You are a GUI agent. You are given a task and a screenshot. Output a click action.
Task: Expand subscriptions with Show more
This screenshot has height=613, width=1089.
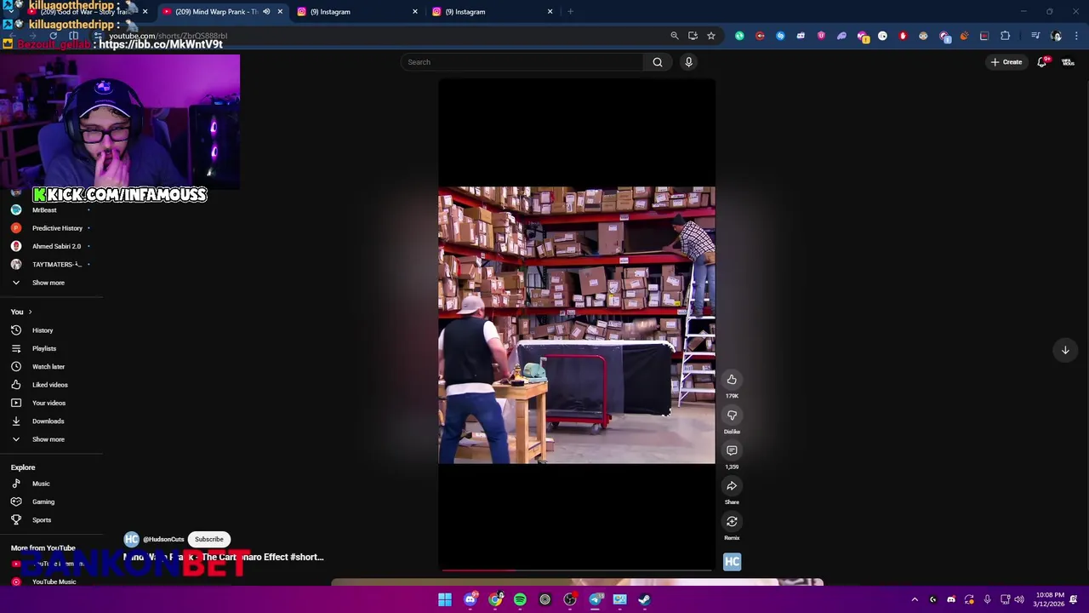pyautogui.click(x=48, y=283)
